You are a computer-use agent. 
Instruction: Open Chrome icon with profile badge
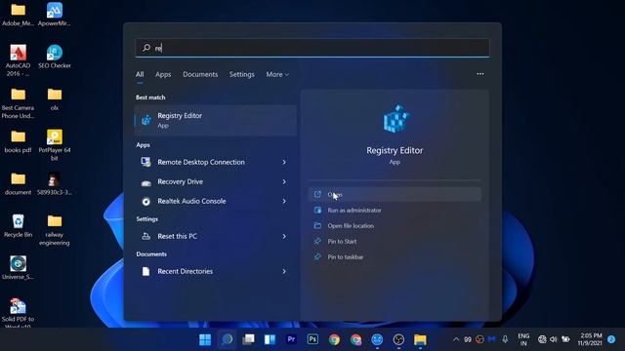pos(355,339)
